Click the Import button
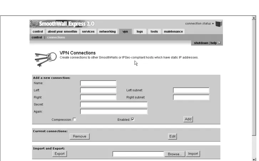The image size is (259, 161). point(193,154)
